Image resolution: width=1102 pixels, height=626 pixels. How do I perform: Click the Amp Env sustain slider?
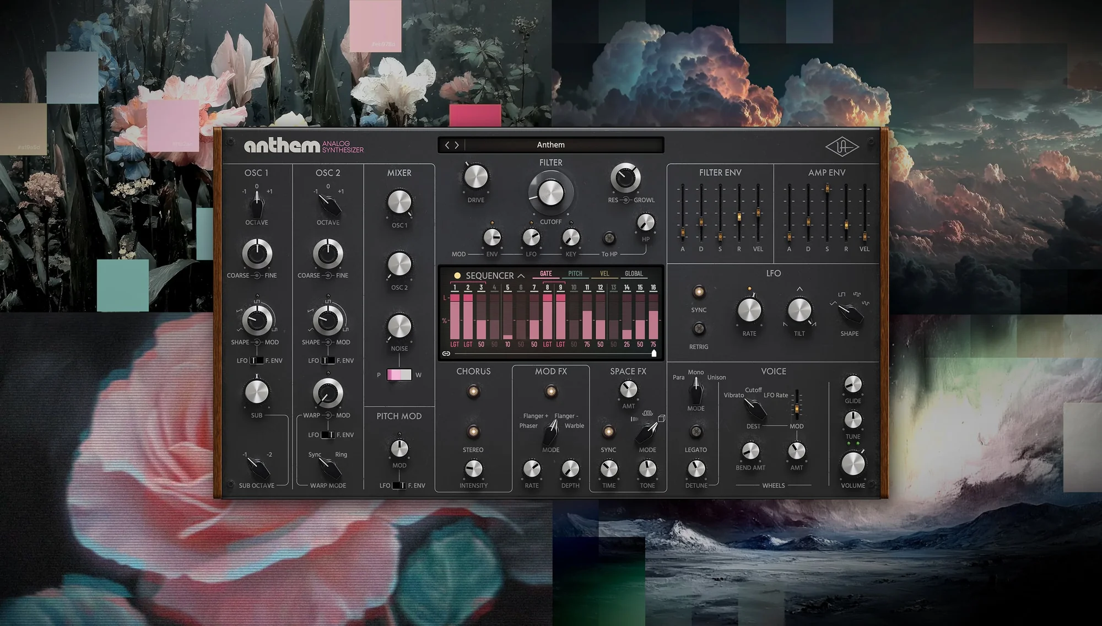point(827,190)
